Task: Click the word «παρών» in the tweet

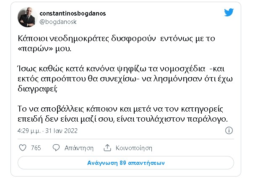Action: coord(35,49)
